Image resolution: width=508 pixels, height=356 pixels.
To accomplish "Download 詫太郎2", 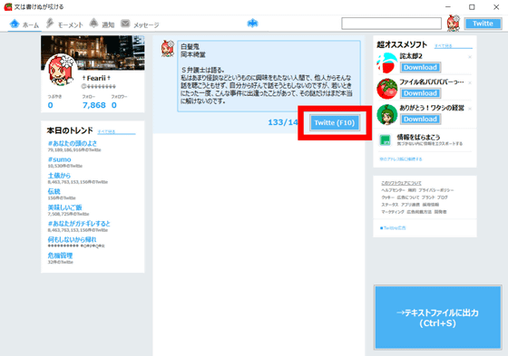I will pyautogui.click(x=420, y=67).
